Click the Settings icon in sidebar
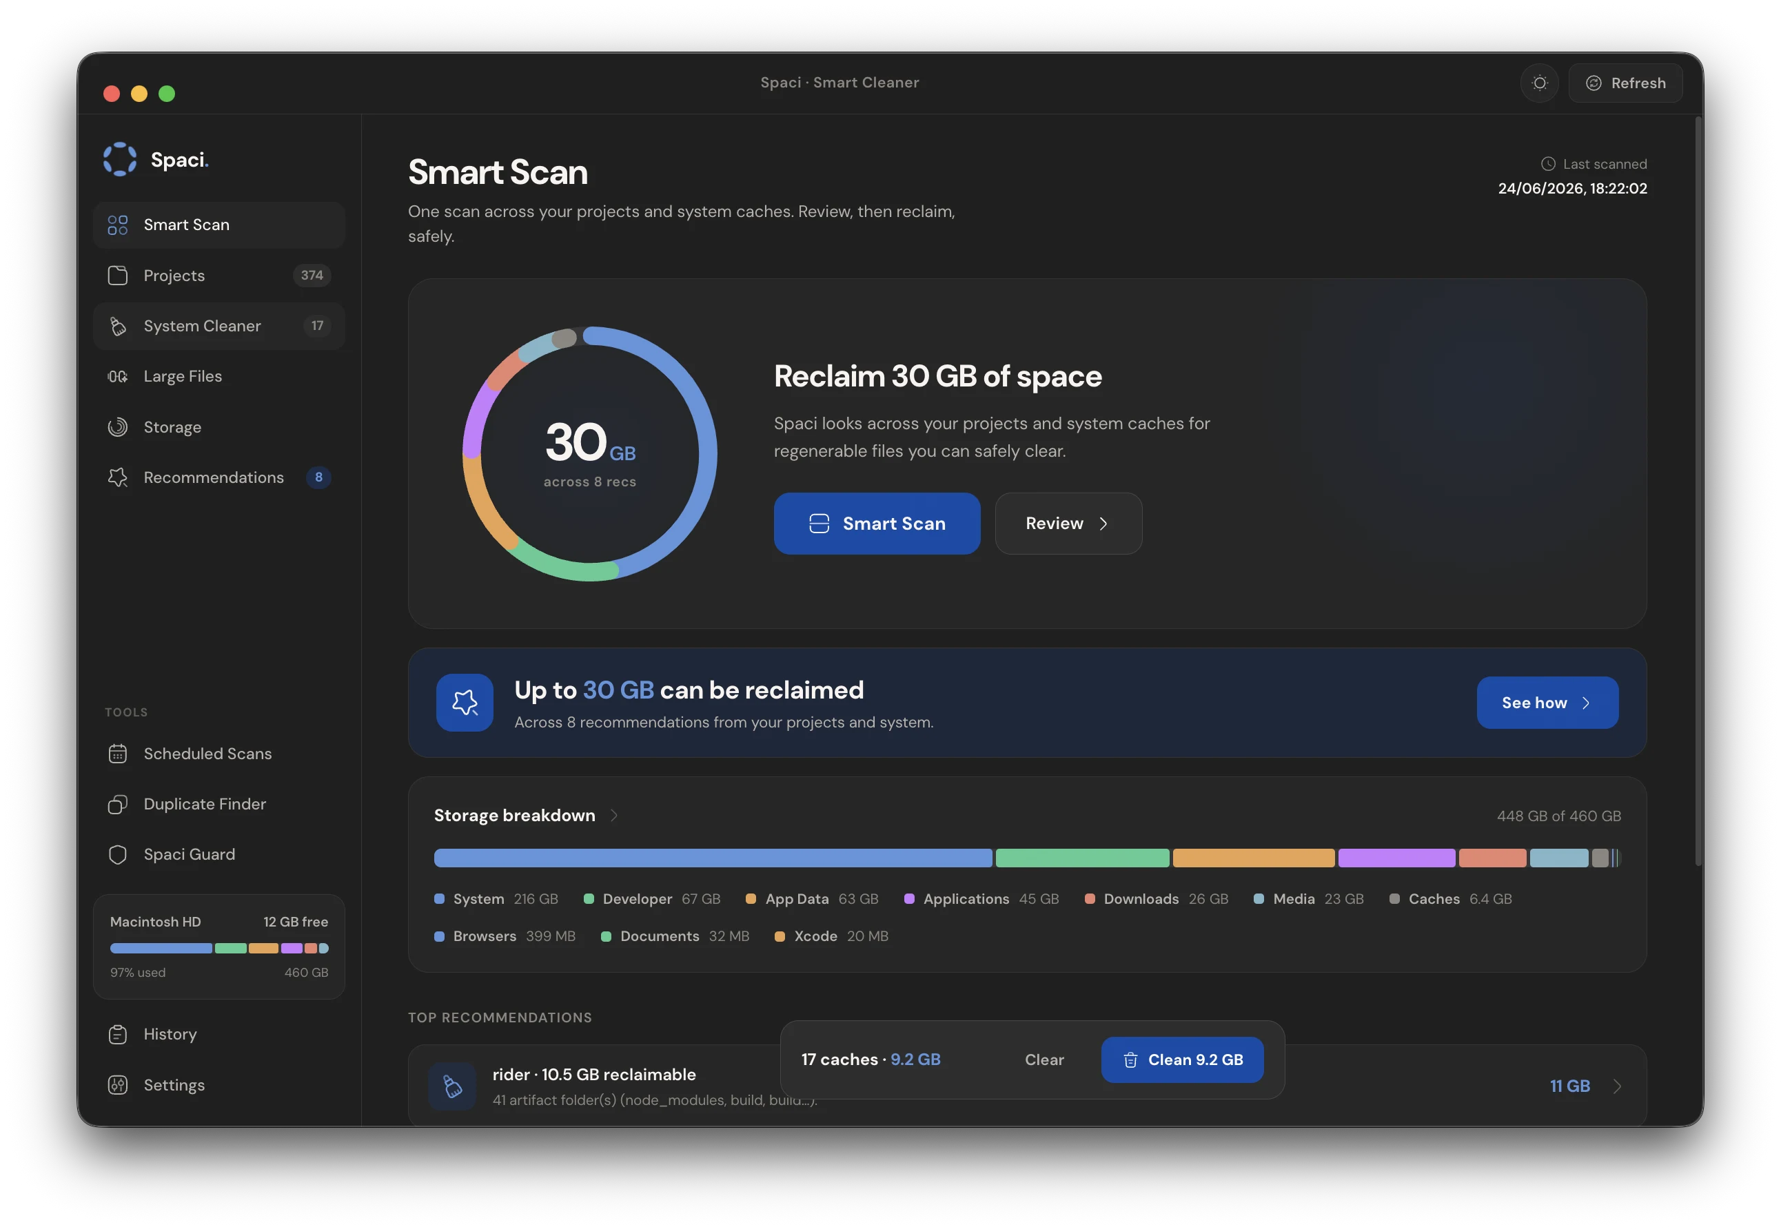The image size is (1781, 1229). pyautogui.click(x=117, y=1085)
